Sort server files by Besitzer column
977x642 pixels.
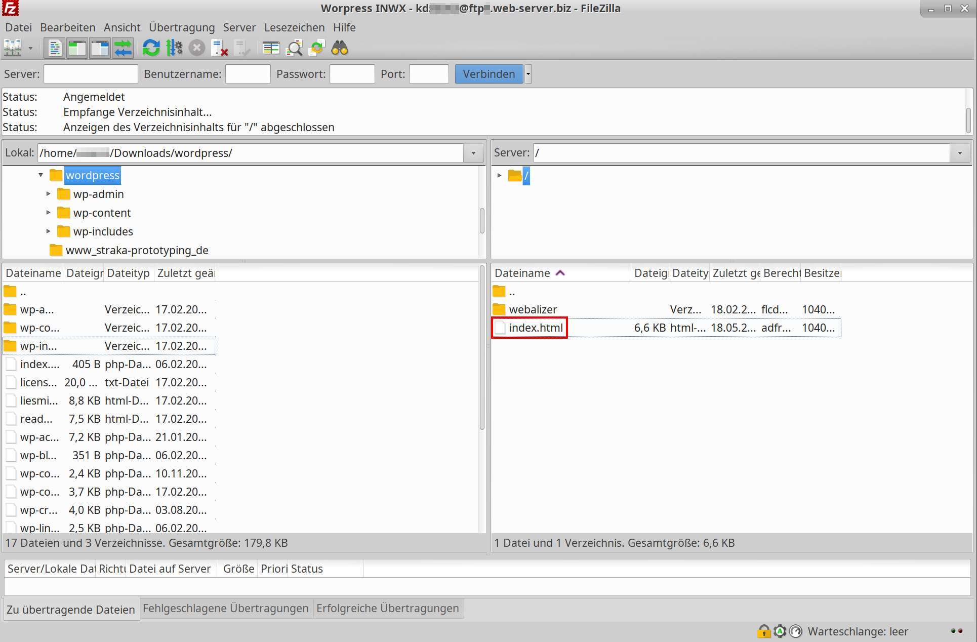(821, 273)
